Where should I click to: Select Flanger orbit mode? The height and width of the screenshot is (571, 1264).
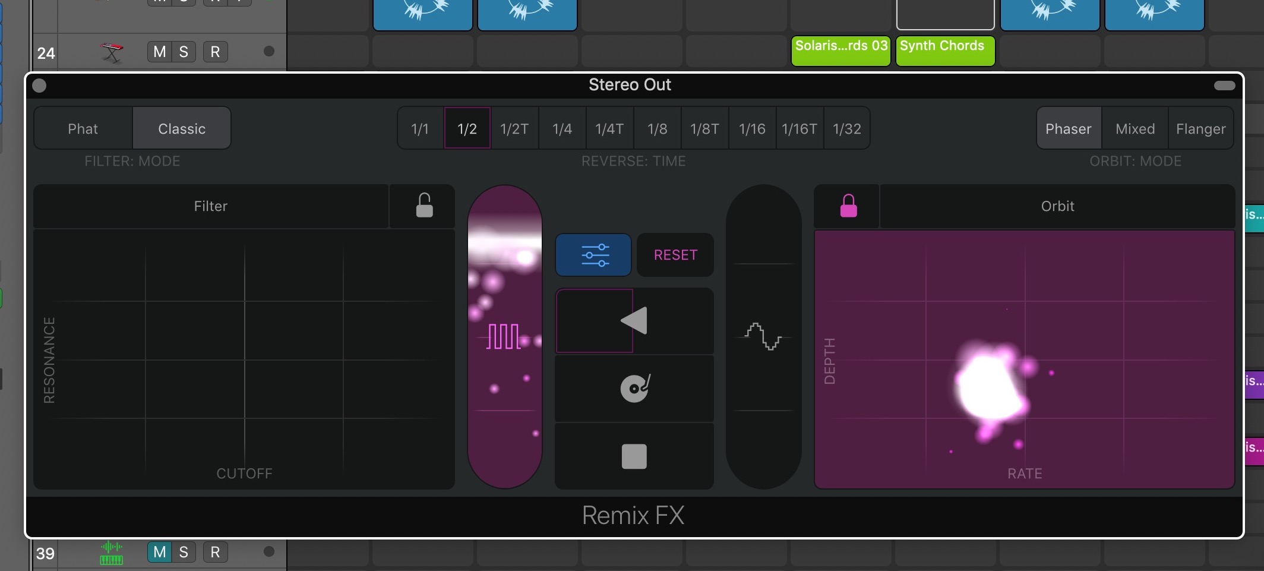coord(1200,128)
